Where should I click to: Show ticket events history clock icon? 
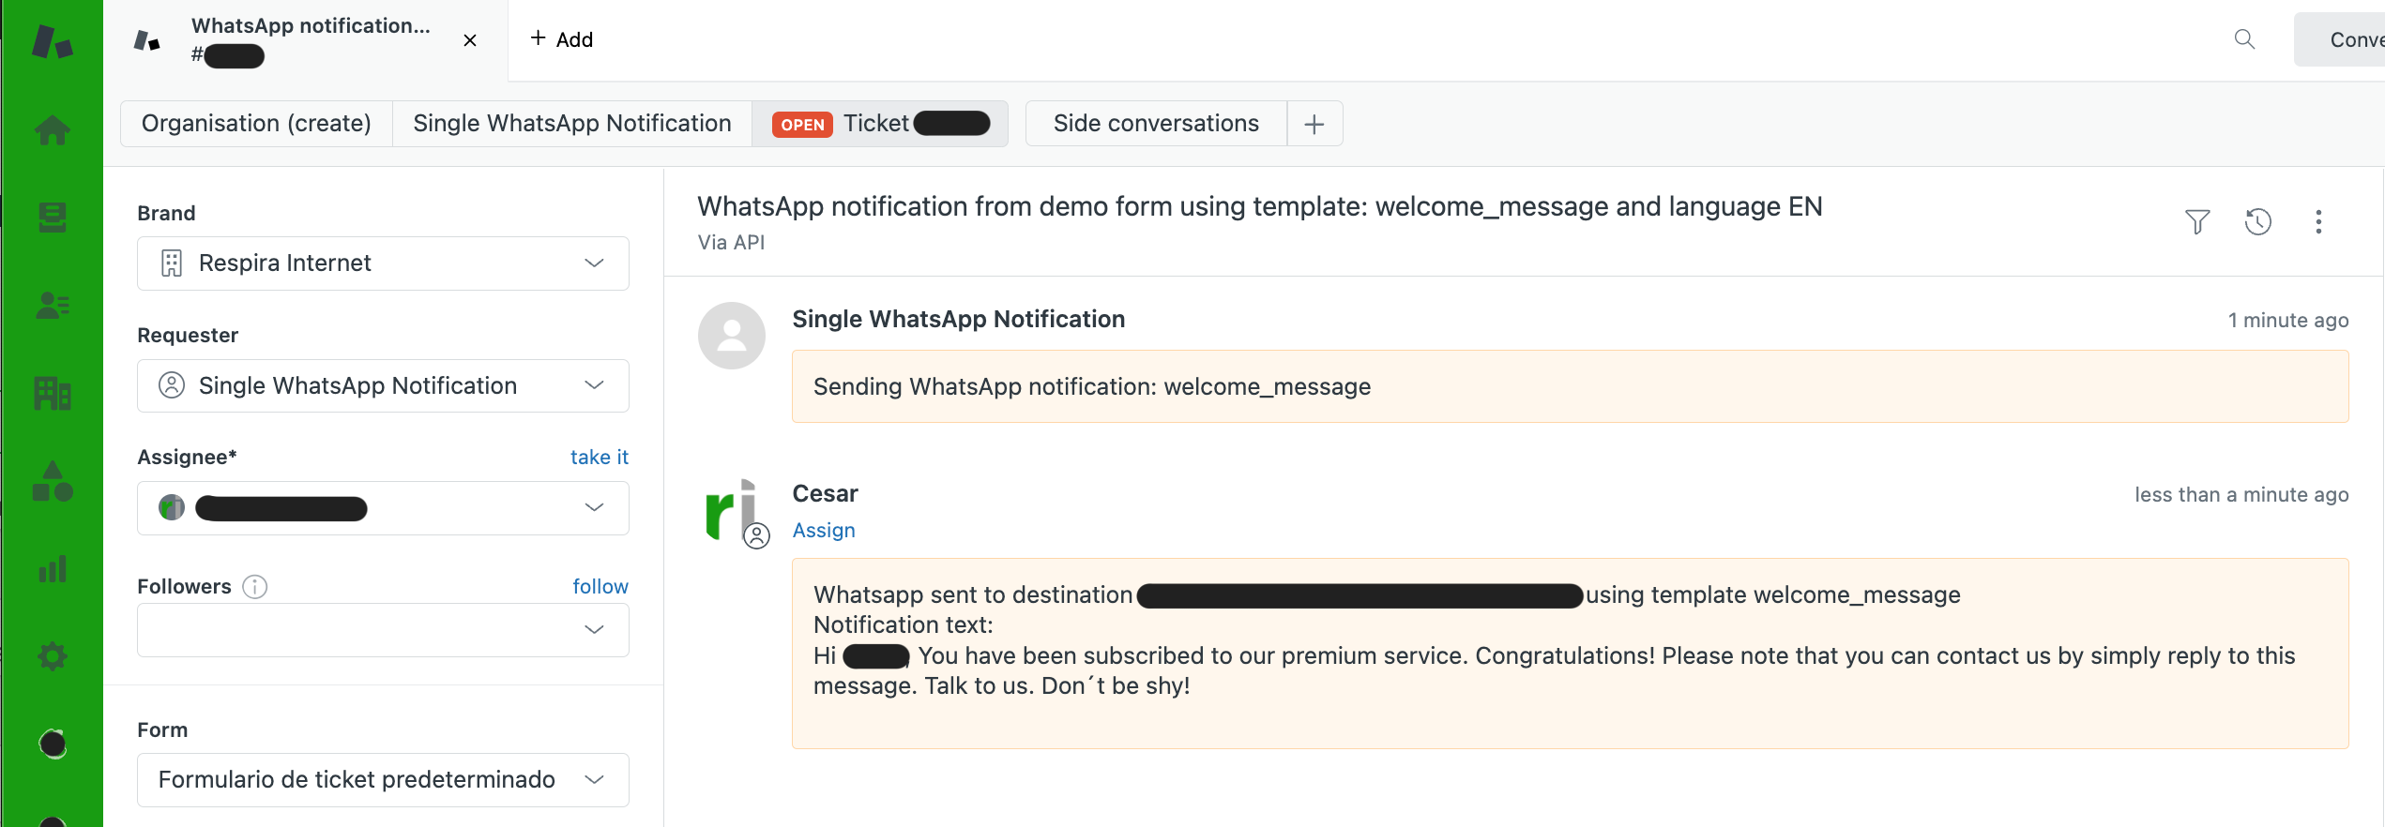[x=2258, y=222]
